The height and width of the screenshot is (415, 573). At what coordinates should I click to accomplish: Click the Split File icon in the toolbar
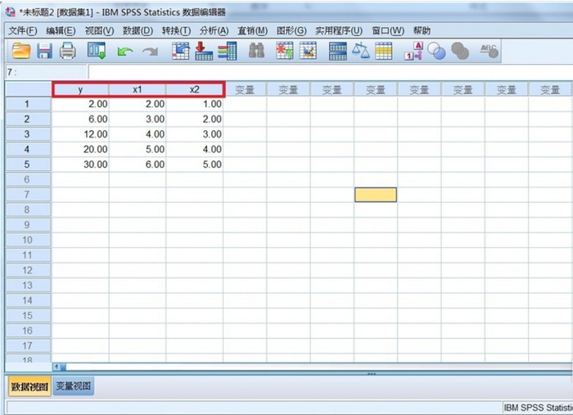[338, 51]
